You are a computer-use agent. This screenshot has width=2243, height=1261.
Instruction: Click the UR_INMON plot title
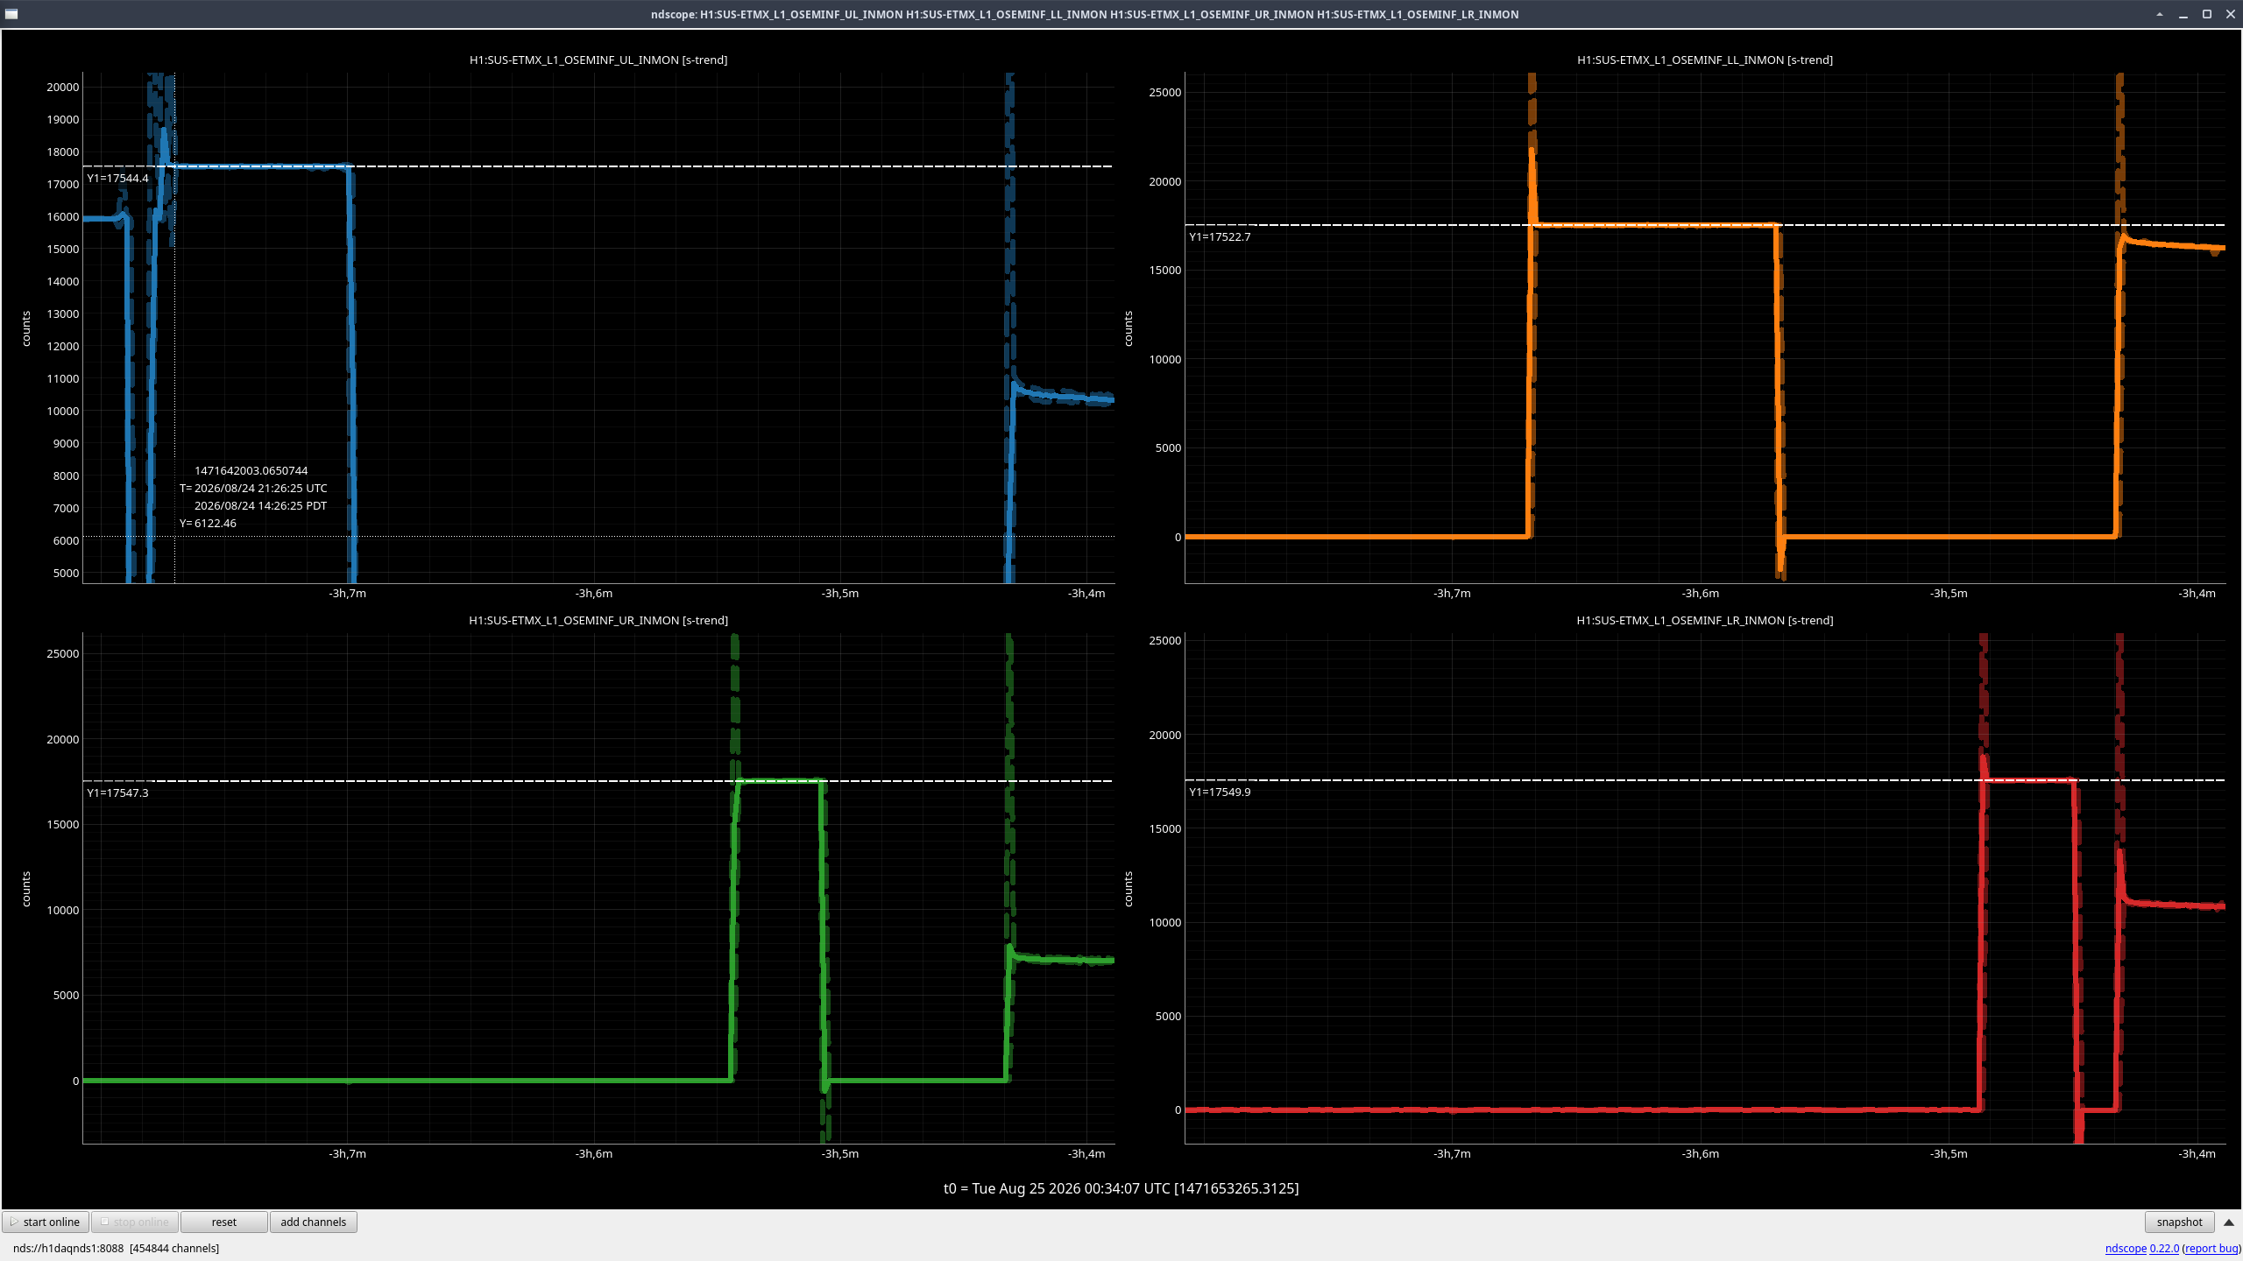coord(598,620)
